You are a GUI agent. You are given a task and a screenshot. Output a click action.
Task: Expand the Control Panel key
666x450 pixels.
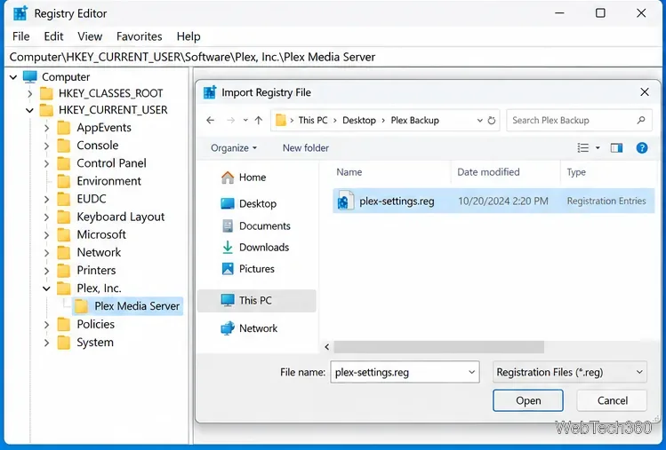pyautogui.click(x=47, y=163)
